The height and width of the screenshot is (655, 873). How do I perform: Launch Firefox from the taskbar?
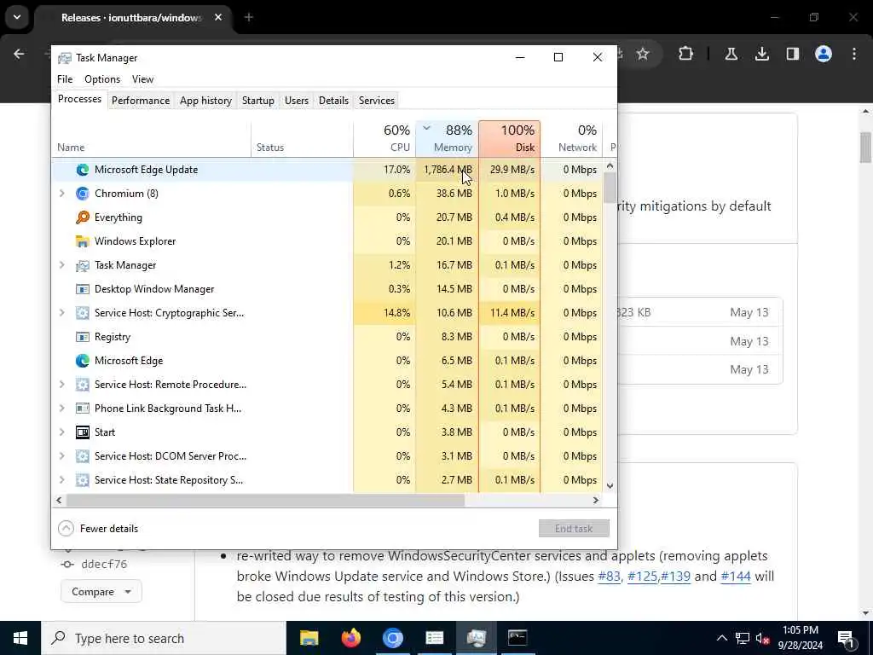(350, 638)
